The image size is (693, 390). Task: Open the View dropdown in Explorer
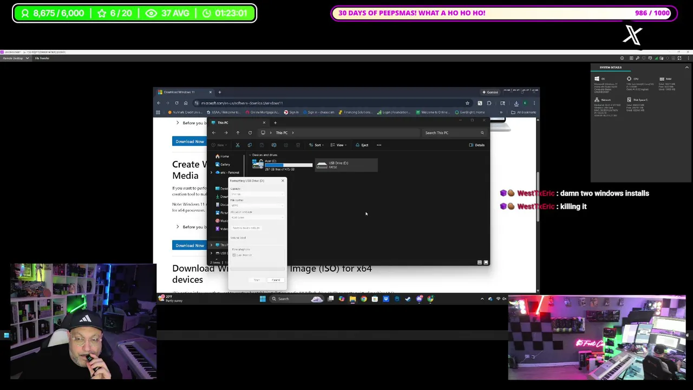[x=338, y=145]
